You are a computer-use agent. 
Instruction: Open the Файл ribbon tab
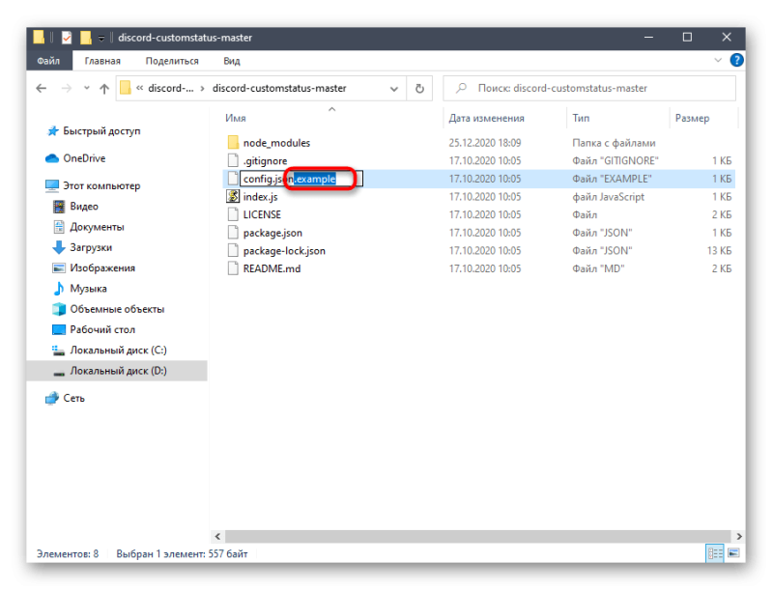point(48,61)
